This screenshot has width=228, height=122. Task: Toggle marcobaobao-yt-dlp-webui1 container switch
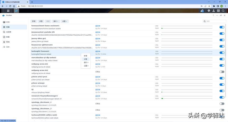222,59
